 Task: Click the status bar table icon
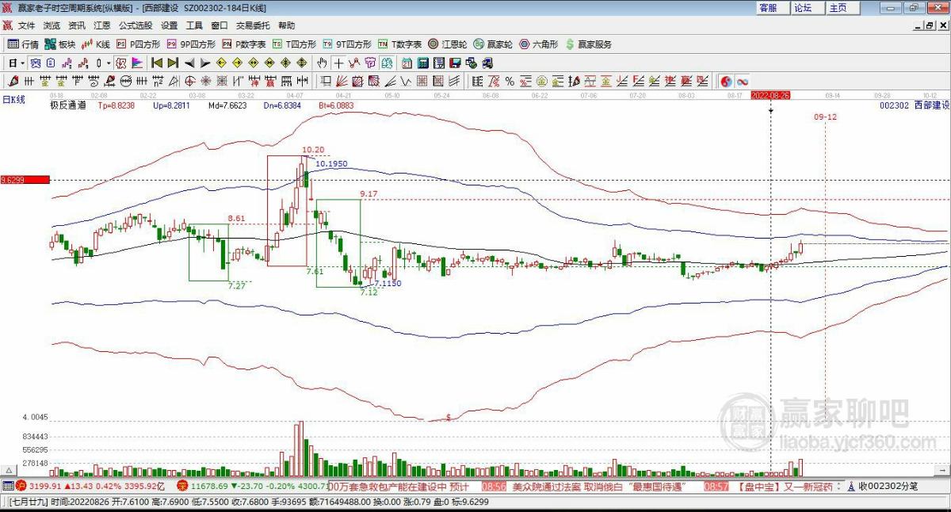pos(9,486)
